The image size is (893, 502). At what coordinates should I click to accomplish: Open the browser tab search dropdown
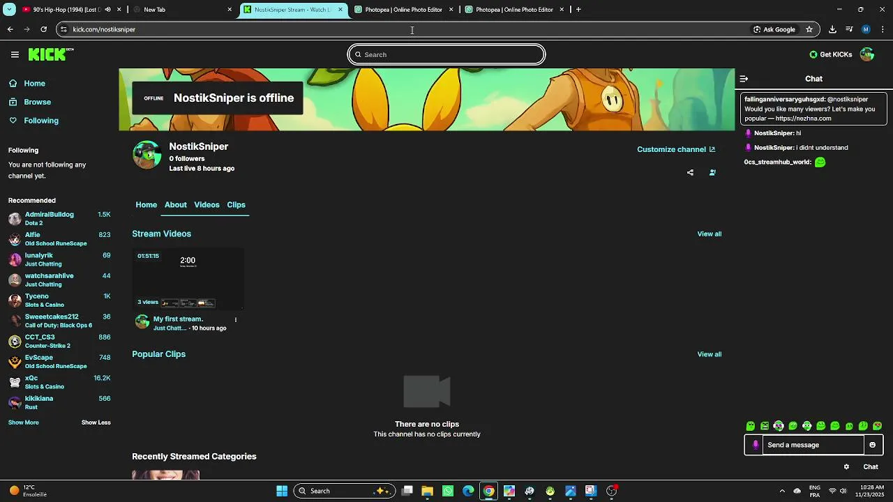(9, 10)
